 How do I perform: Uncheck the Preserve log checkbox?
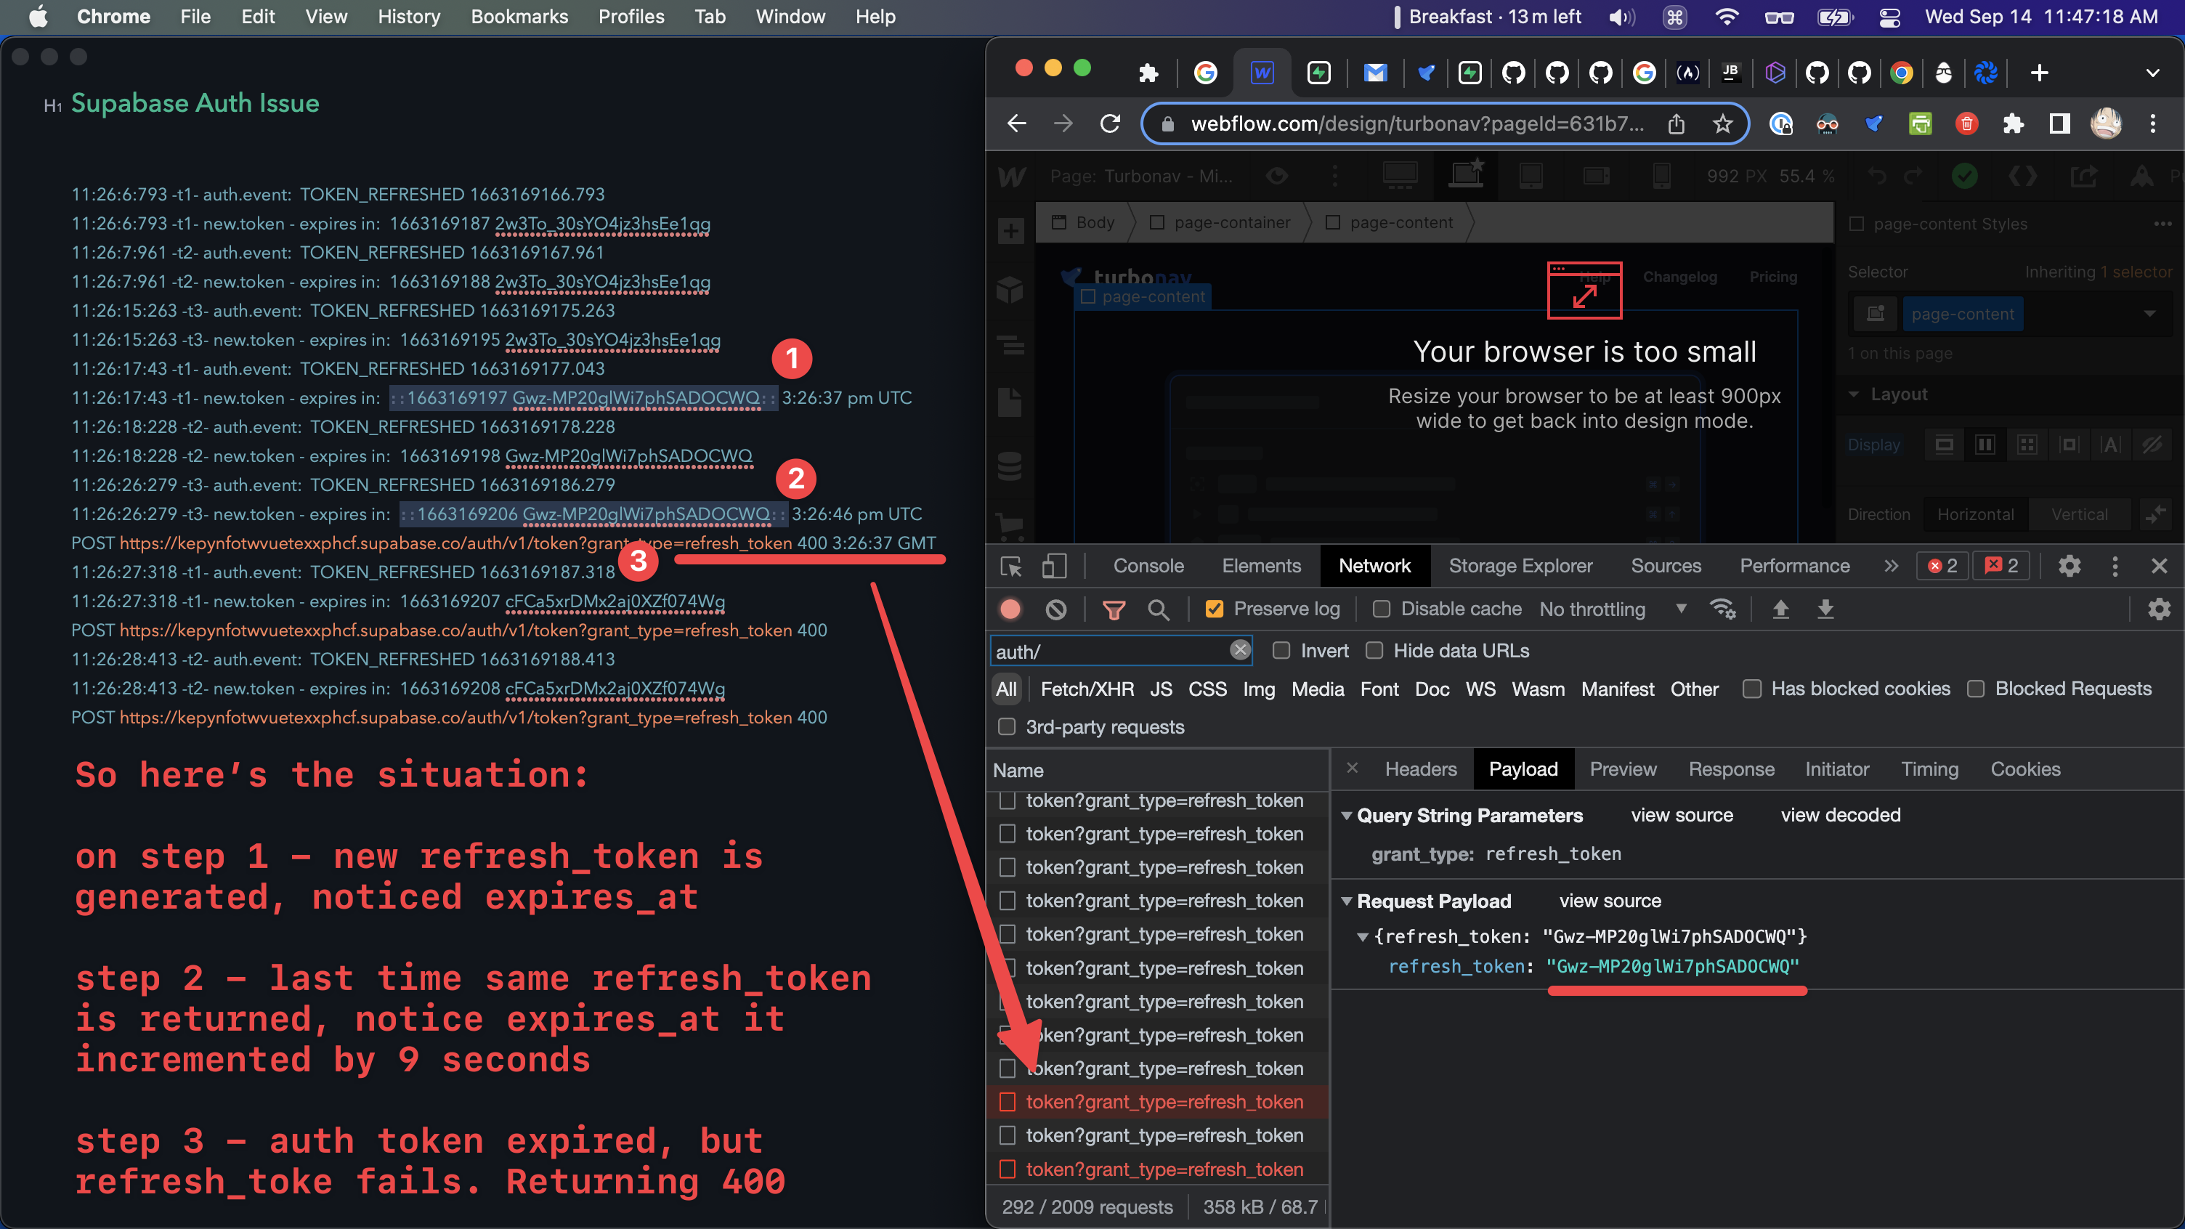point(1215,609)
